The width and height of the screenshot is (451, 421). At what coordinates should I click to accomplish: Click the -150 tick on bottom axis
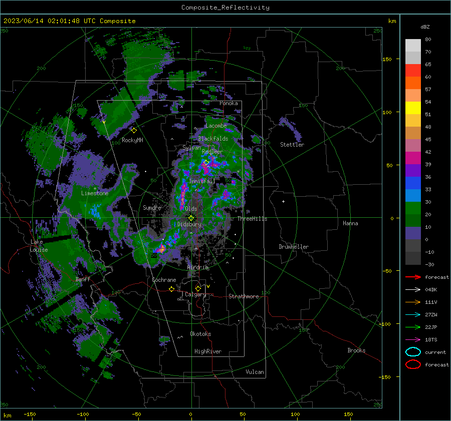tap(30, 414)
